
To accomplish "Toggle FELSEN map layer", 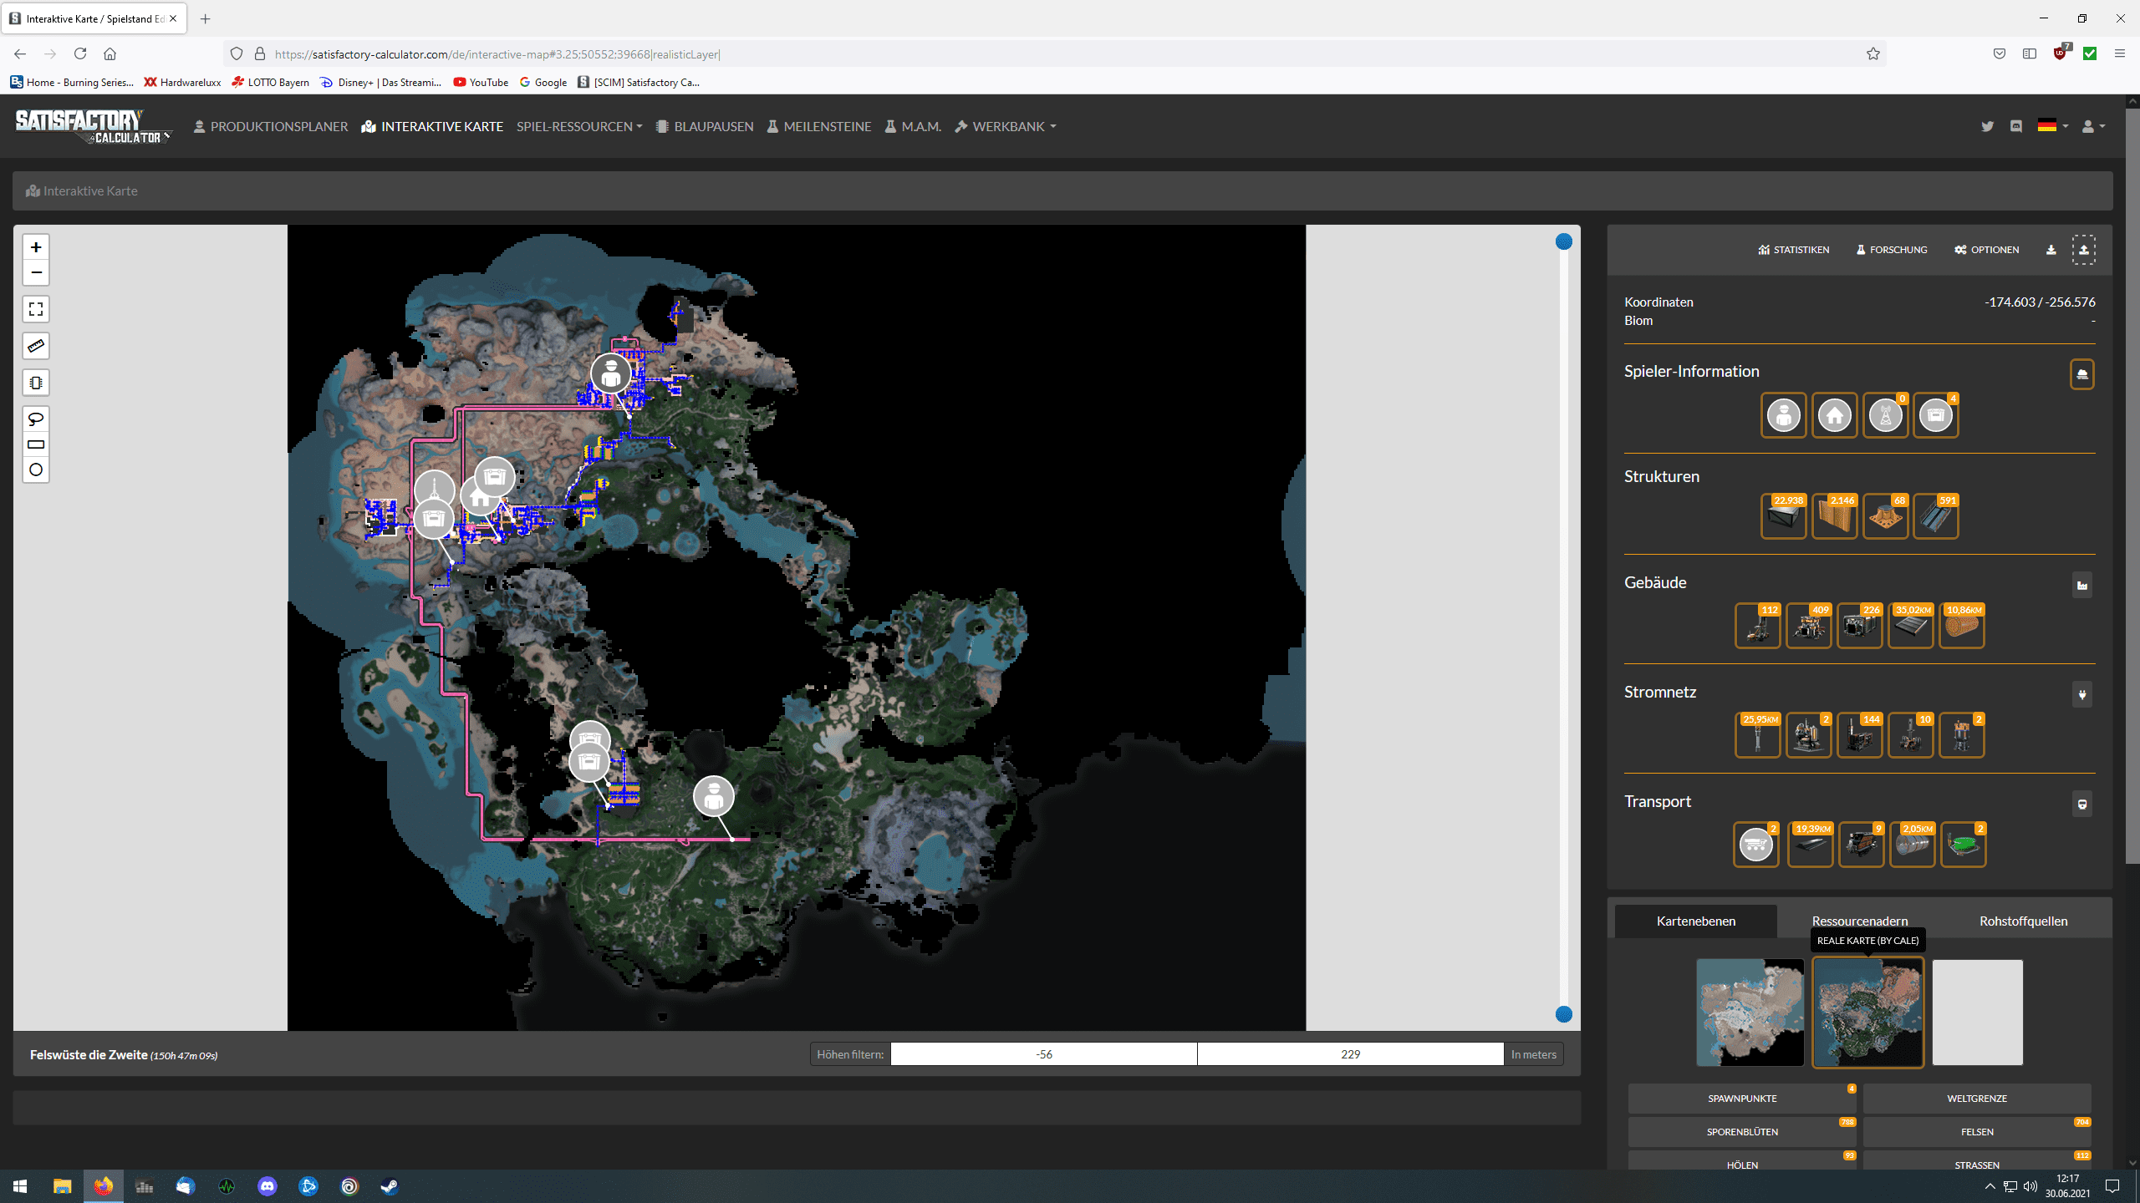I will pyautogui.click(x=1977, y=1132).
